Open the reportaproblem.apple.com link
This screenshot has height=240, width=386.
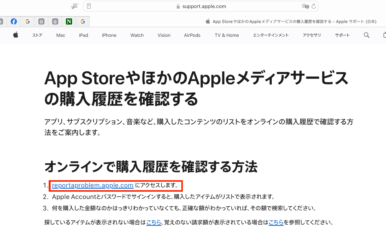coord(92,186)
